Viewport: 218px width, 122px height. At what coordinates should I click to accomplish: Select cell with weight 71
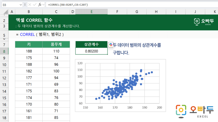[x=56, y=111]
